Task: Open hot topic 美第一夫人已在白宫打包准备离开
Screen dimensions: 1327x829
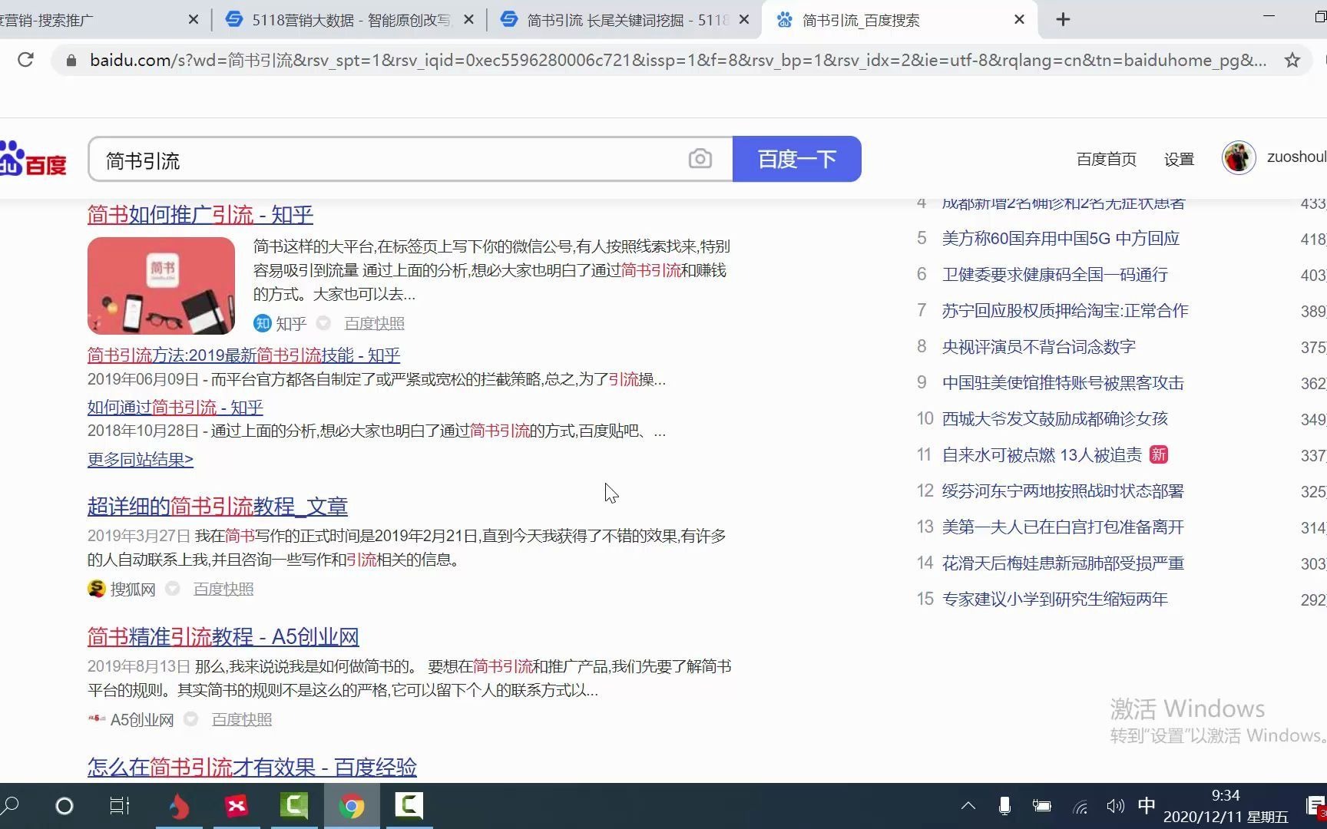Action: pos(1063,527)
